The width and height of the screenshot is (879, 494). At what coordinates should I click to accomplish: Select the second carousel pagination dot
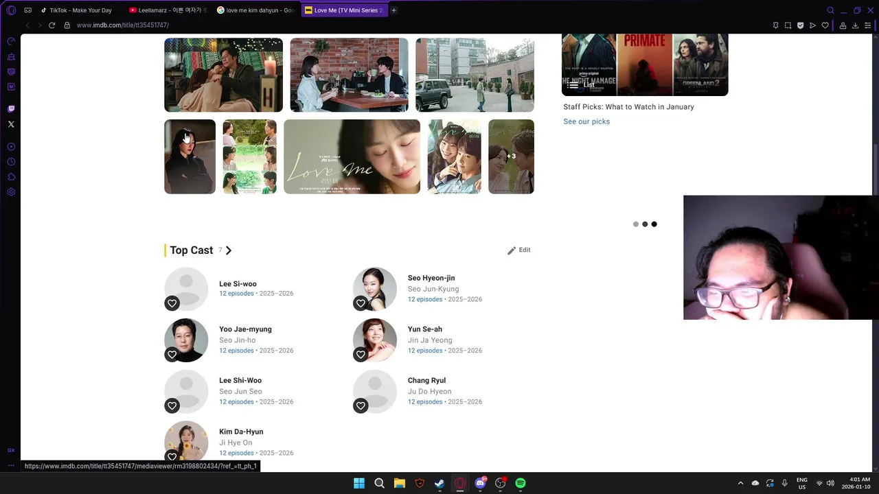645,224
